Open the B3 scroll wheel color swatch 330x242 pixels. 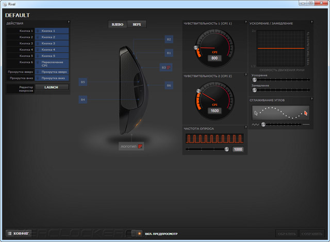[169, 68]
